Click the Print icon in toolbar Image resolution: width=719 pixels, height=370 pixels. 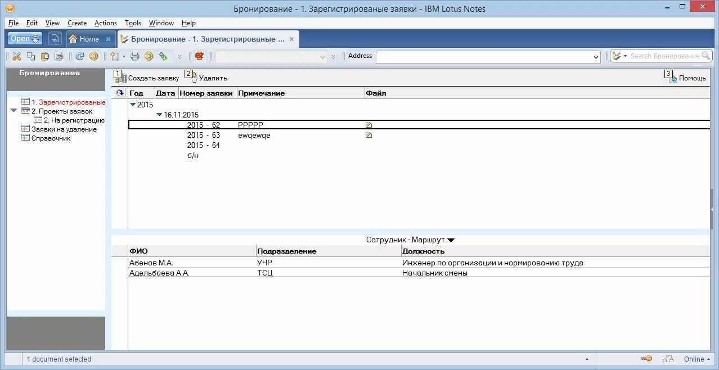[134, 56]
